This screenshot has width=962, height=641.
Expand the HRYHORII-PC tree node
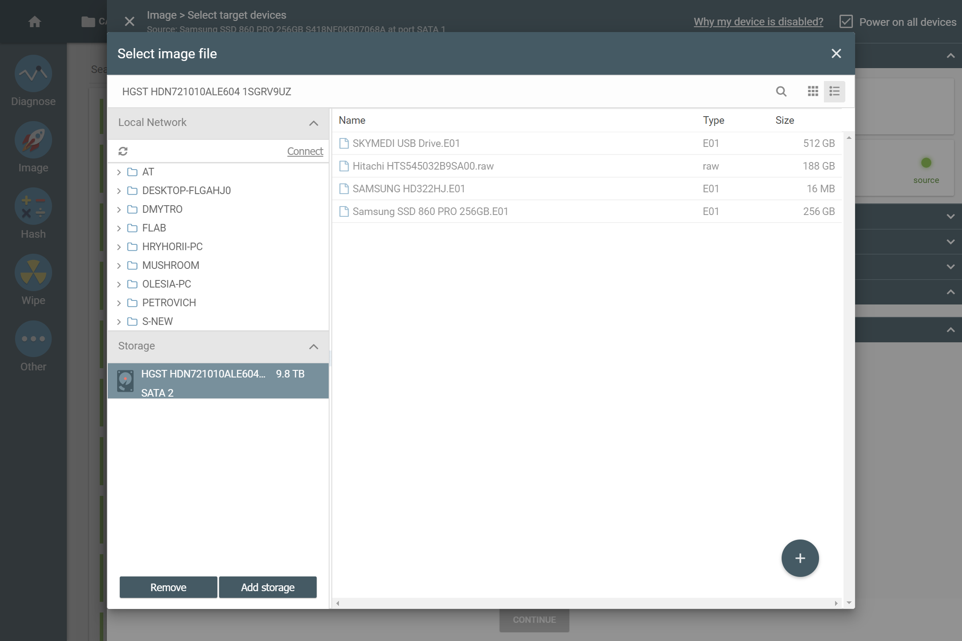[119, 247]
